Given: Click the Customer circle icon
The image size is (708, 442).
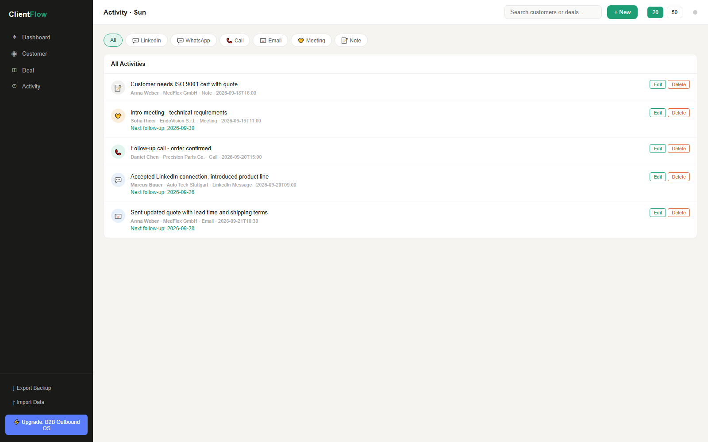Looking at the screenshot, I should click(x=14, y=54).
